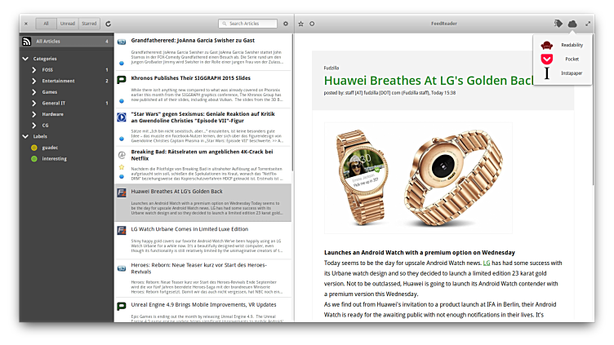The image size is (614, 345).
Task: Select the Unread filter tab
Action: coord(67,24)
